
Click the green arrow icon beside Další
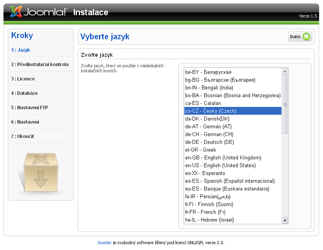pyautogui.click(x=306, y=37)
